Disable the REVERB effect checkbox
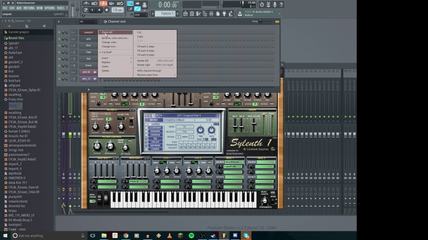 point(146,145)
